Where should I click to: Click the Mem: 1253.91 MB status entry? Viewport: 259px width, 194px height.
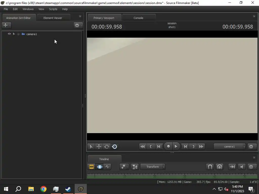tap(170, 182)
